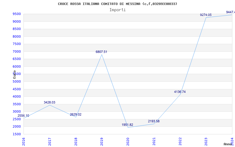Click the 7000 y-axis tick label
235x147 pixels.
point(17,52)
